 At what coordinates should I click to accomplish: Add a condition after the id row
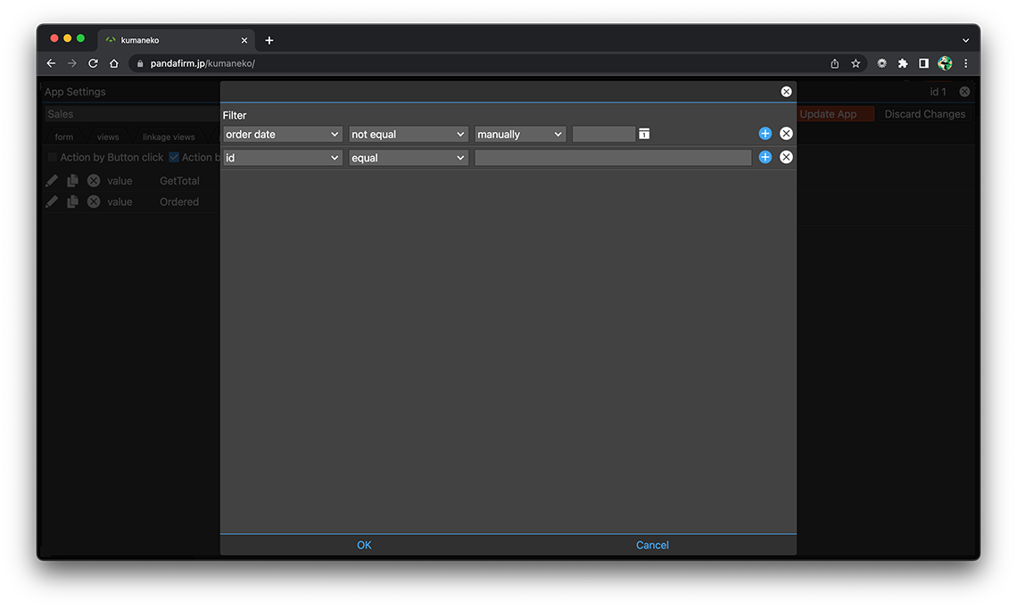(x=765, y=157)
